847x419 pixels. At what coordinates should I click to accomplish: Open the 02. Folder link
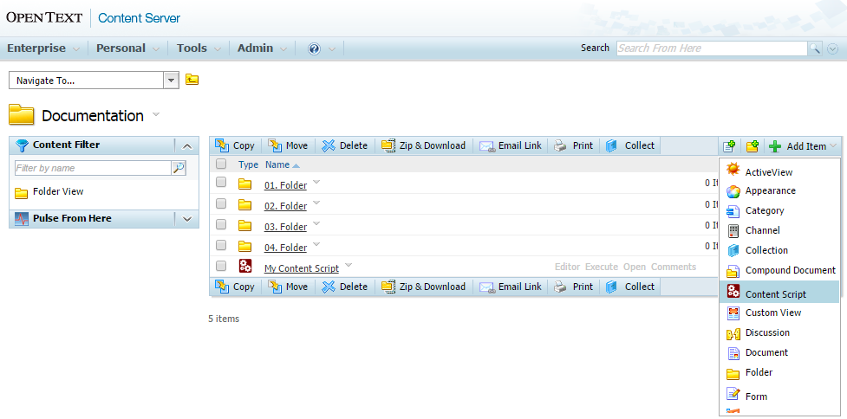click(x=285, y=206)
